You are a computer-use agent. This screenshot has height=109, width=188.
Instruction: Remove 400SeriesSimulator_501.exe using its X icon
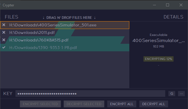(x=4, y=25)
